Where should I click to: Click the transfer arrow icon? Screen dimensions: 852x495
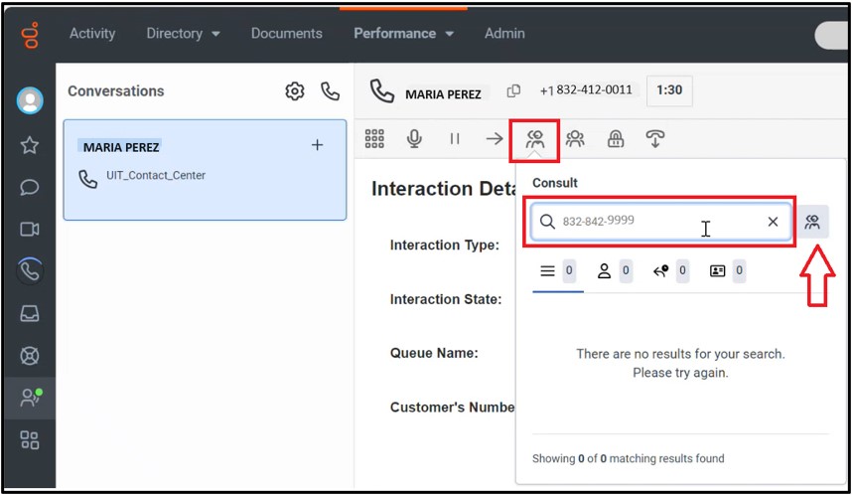494,139
